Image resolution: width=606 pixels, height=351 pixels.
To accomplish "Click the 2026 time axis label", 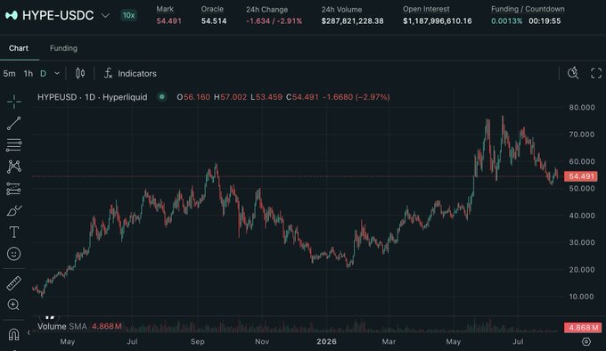I will click(326, 341).
